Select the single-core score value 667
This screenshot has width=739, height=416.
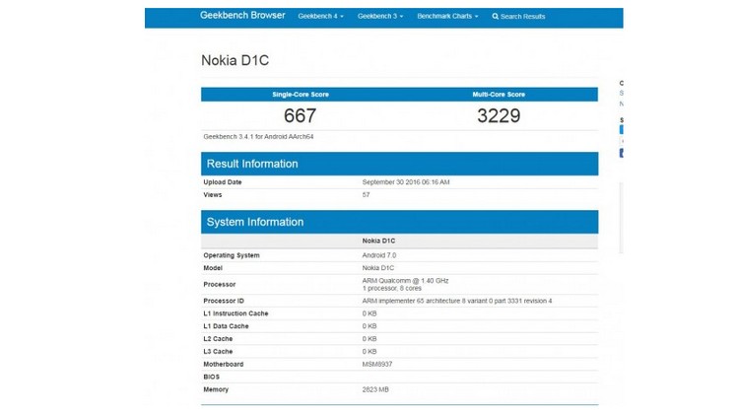pos(300,115)
